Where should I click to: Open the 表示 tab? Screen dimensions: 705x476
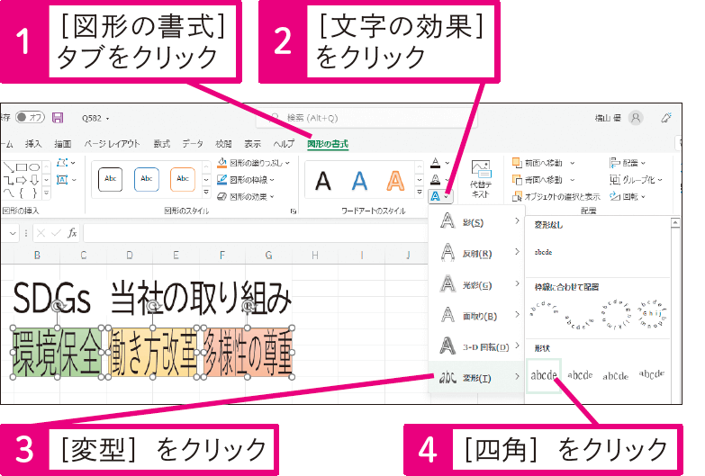(253, 144)
